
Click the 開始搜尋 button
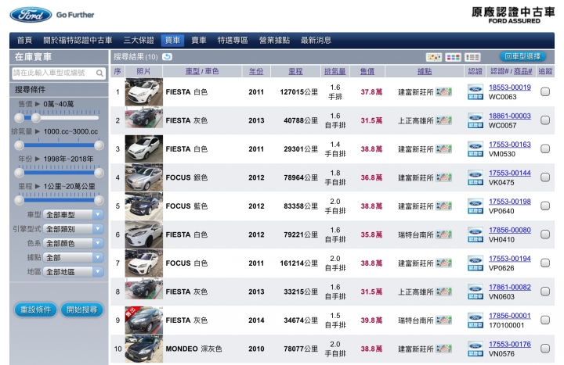point(82,310)
